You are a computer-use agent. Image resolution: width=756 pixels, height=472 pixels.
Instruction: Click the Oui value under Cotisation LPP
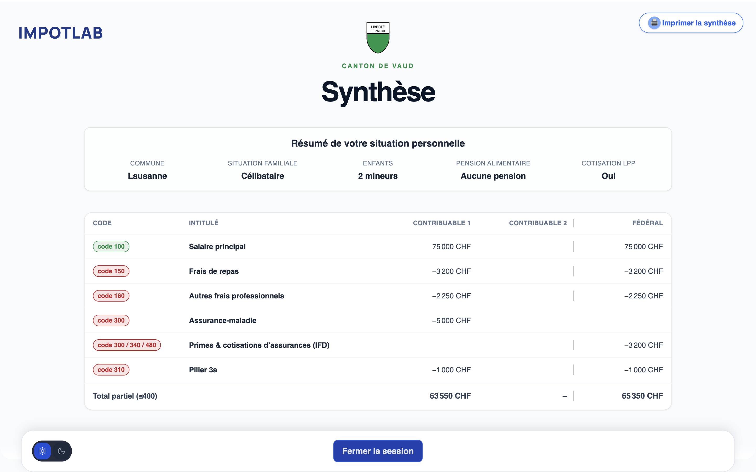[x=608, y=176]
